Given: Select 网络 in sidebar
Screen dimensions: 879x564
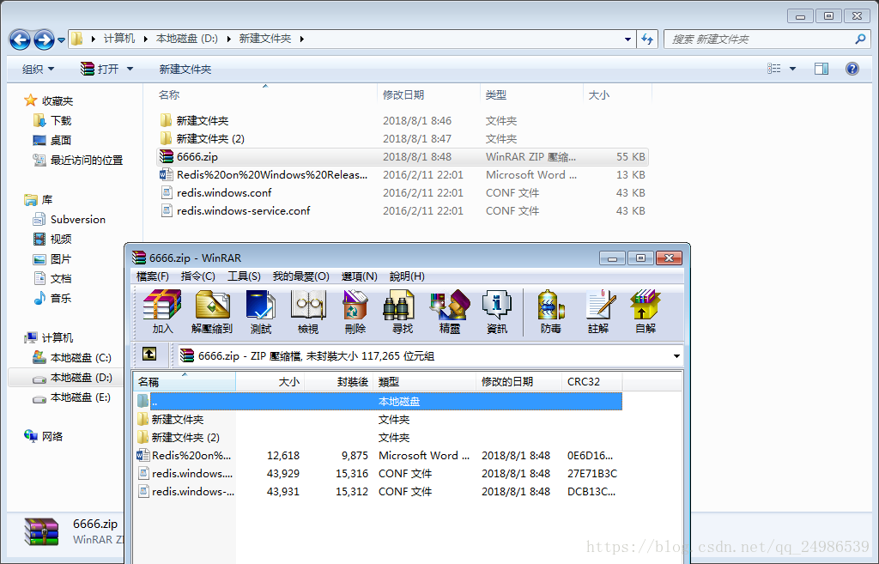Looking at the screenshot, I should point(44,436).
